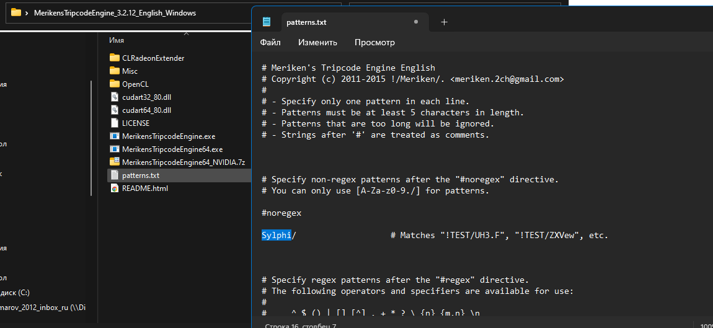Click the address bar folder icon
The width and height of the screenshot is (713, 328).
click(x=16, y=12)
